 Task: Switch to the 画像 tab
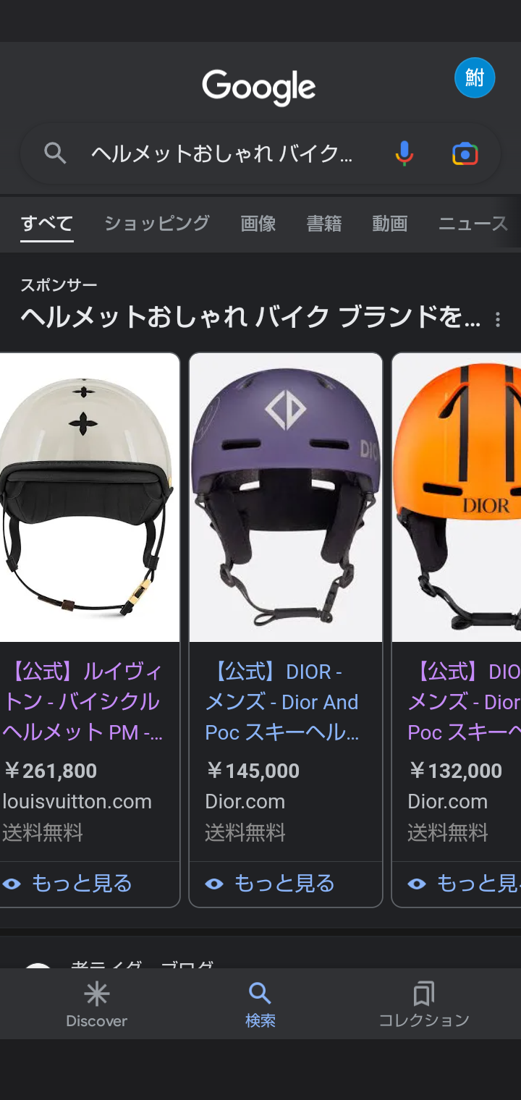coord(258,224)
